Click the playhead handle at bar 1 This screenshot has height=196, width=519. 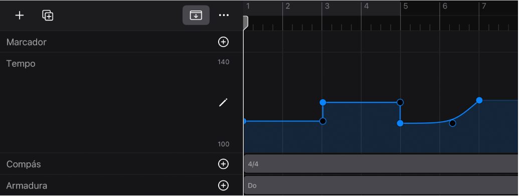pos(246,23)
